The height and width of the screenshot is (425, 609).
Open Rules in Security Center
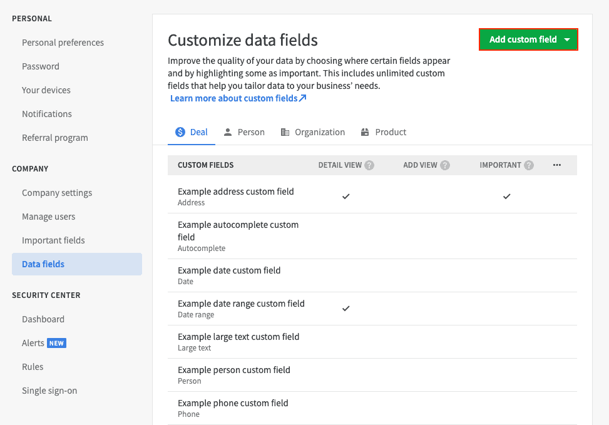33,367
